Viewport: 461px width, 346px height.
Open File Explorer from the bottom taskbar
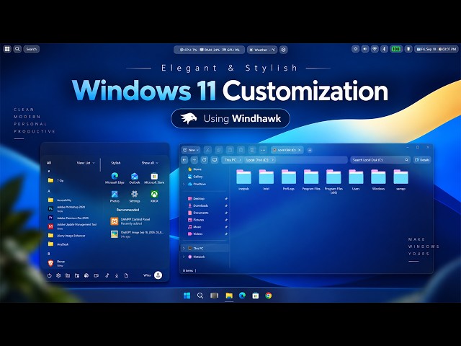tap(229, 296)
